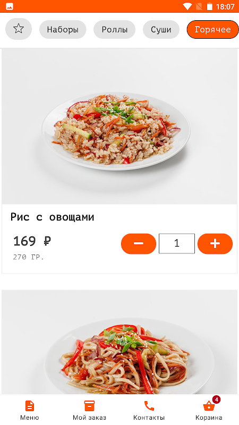This screenshot has width=239, height=425.
Task: Switch to the Роллы category
Action: [x=114, y=29]
